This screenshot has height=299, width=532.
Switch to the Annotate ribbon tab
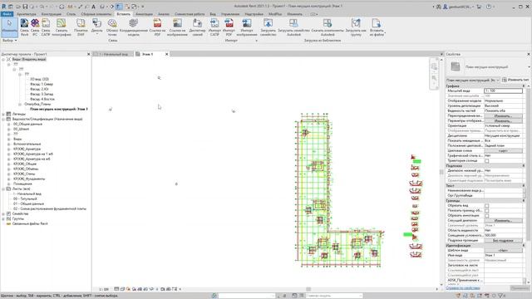tap(144, 14)
